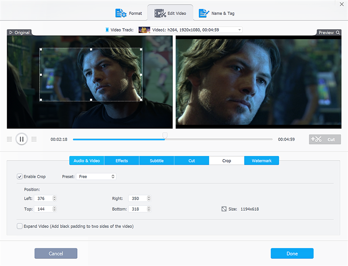Click the Cut scissors button
Image resolution: width=348 pixels, height=266 pixels.
click(325, 139)
